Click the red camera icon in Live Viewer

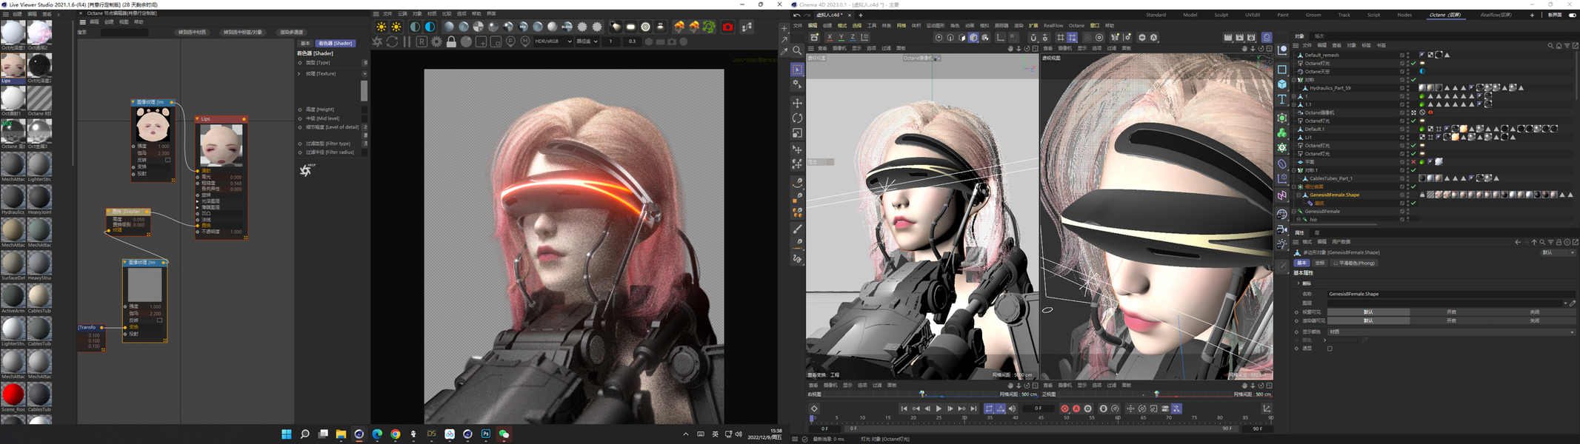727,27
